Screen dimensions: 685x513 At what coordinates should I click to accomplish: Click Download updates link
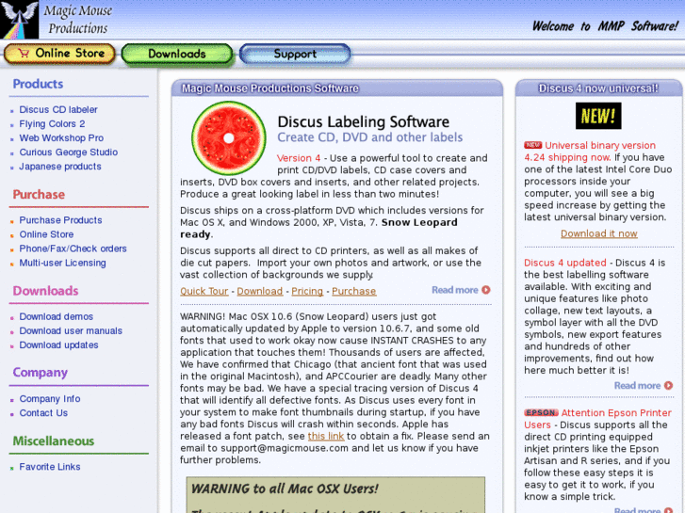coord(58,345)
